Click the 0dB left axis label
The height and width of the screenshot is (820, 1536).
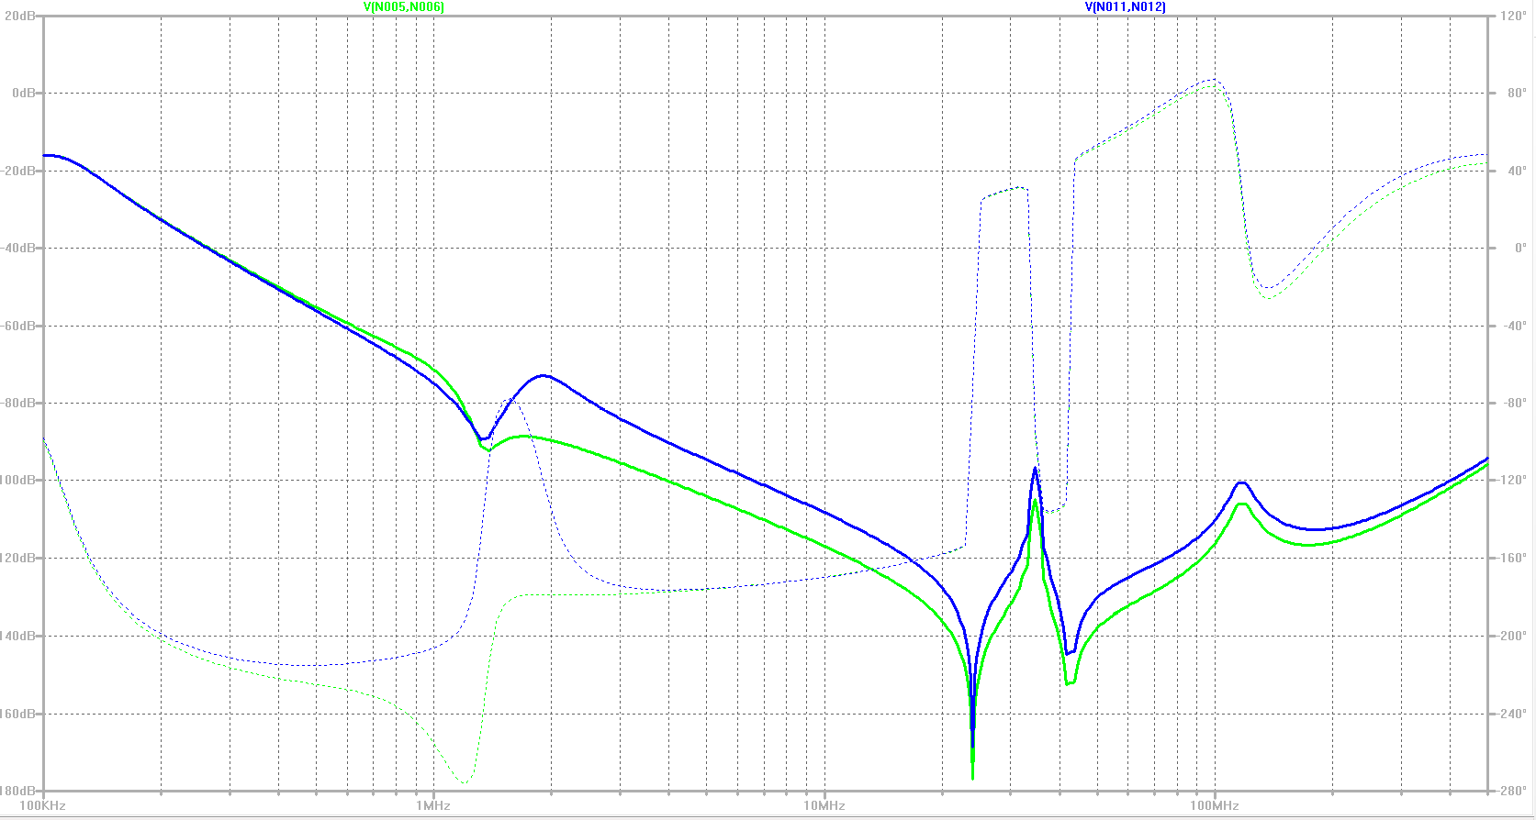[x=24, y=93]
